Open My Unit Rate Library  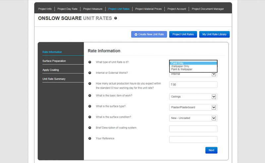214,34
